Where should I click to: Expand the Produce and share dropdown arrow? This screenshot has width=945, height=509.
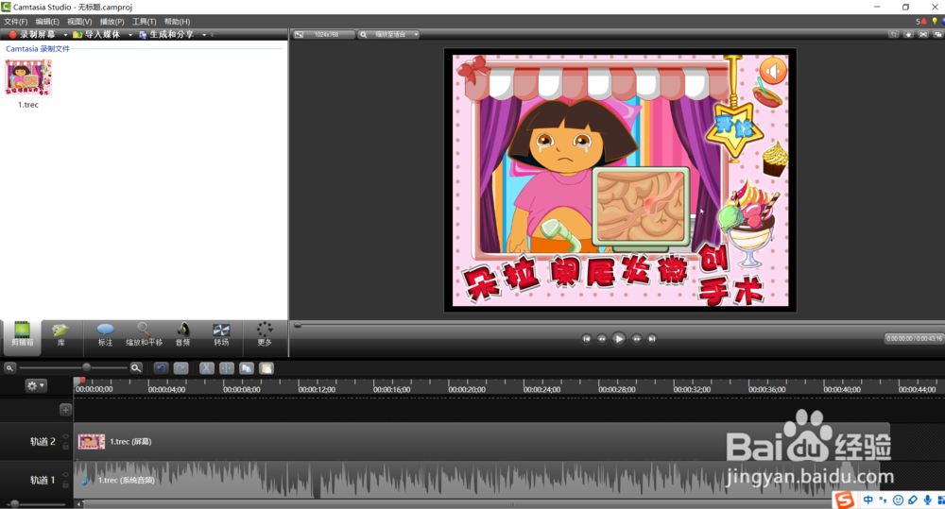204,35
